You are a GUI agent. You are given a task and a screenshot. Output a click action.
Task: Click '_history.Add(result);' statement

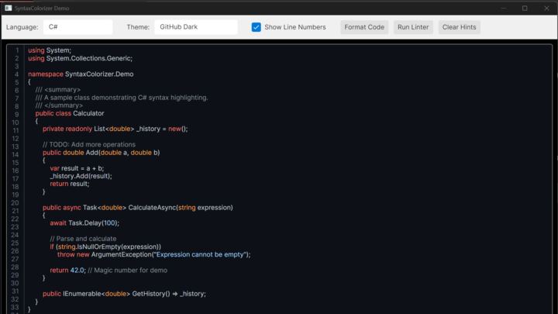(x=81, y=176)
